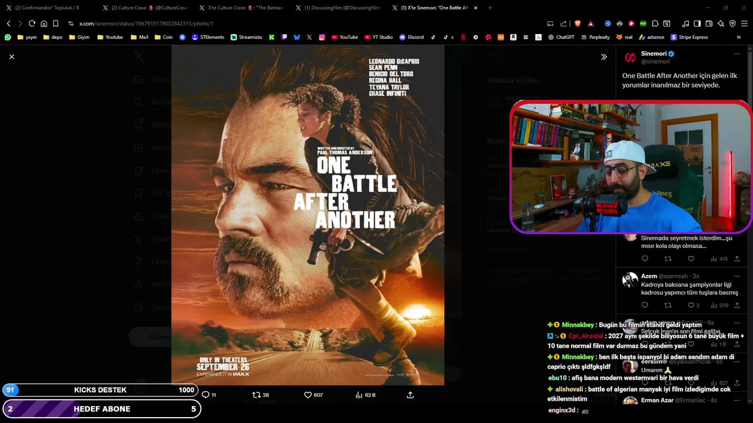Open the STElements bookmark
Screen dimensions: 753x423
208,37
